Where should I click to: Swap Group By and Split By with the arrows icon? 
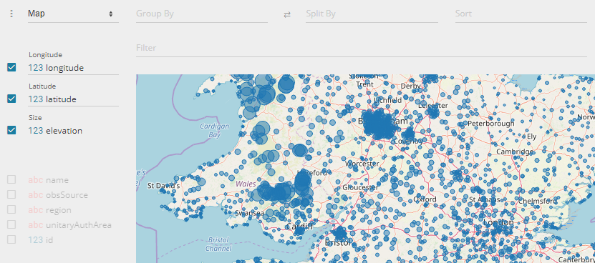click(x=287, y=14)
